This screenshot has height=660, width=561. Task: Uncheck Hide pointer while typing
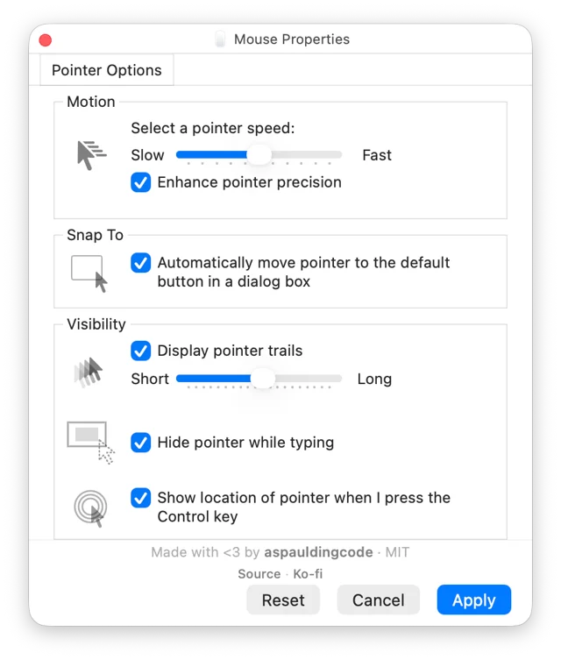pyautogui.click(x=140, y=443)
